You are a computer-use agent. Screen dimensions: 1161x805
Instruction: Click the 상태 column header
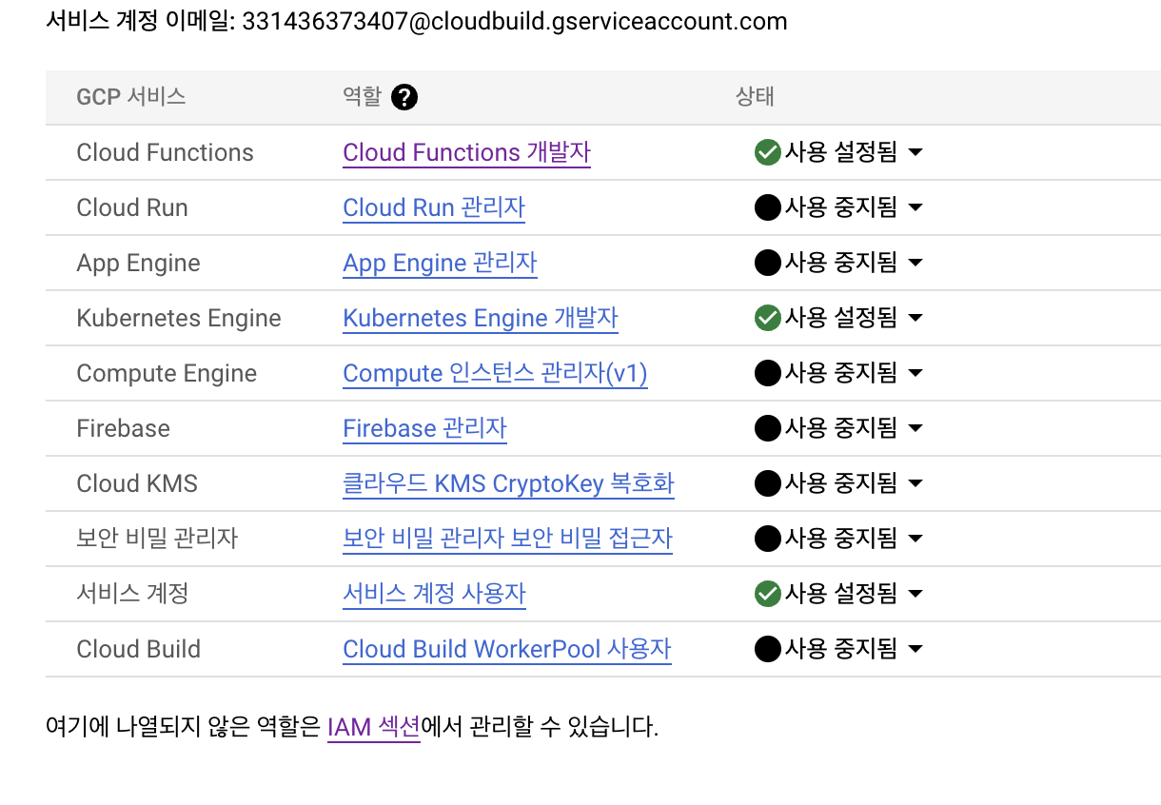[x=755, y=96]
